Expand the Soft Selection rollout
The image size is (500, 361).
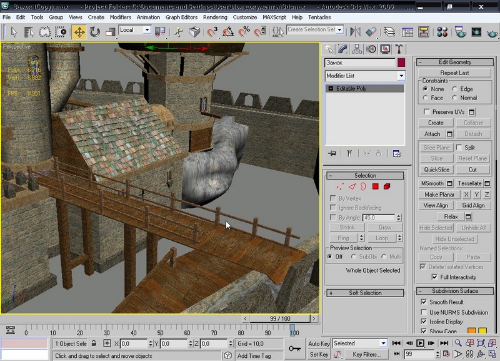(x=365, y=293)
